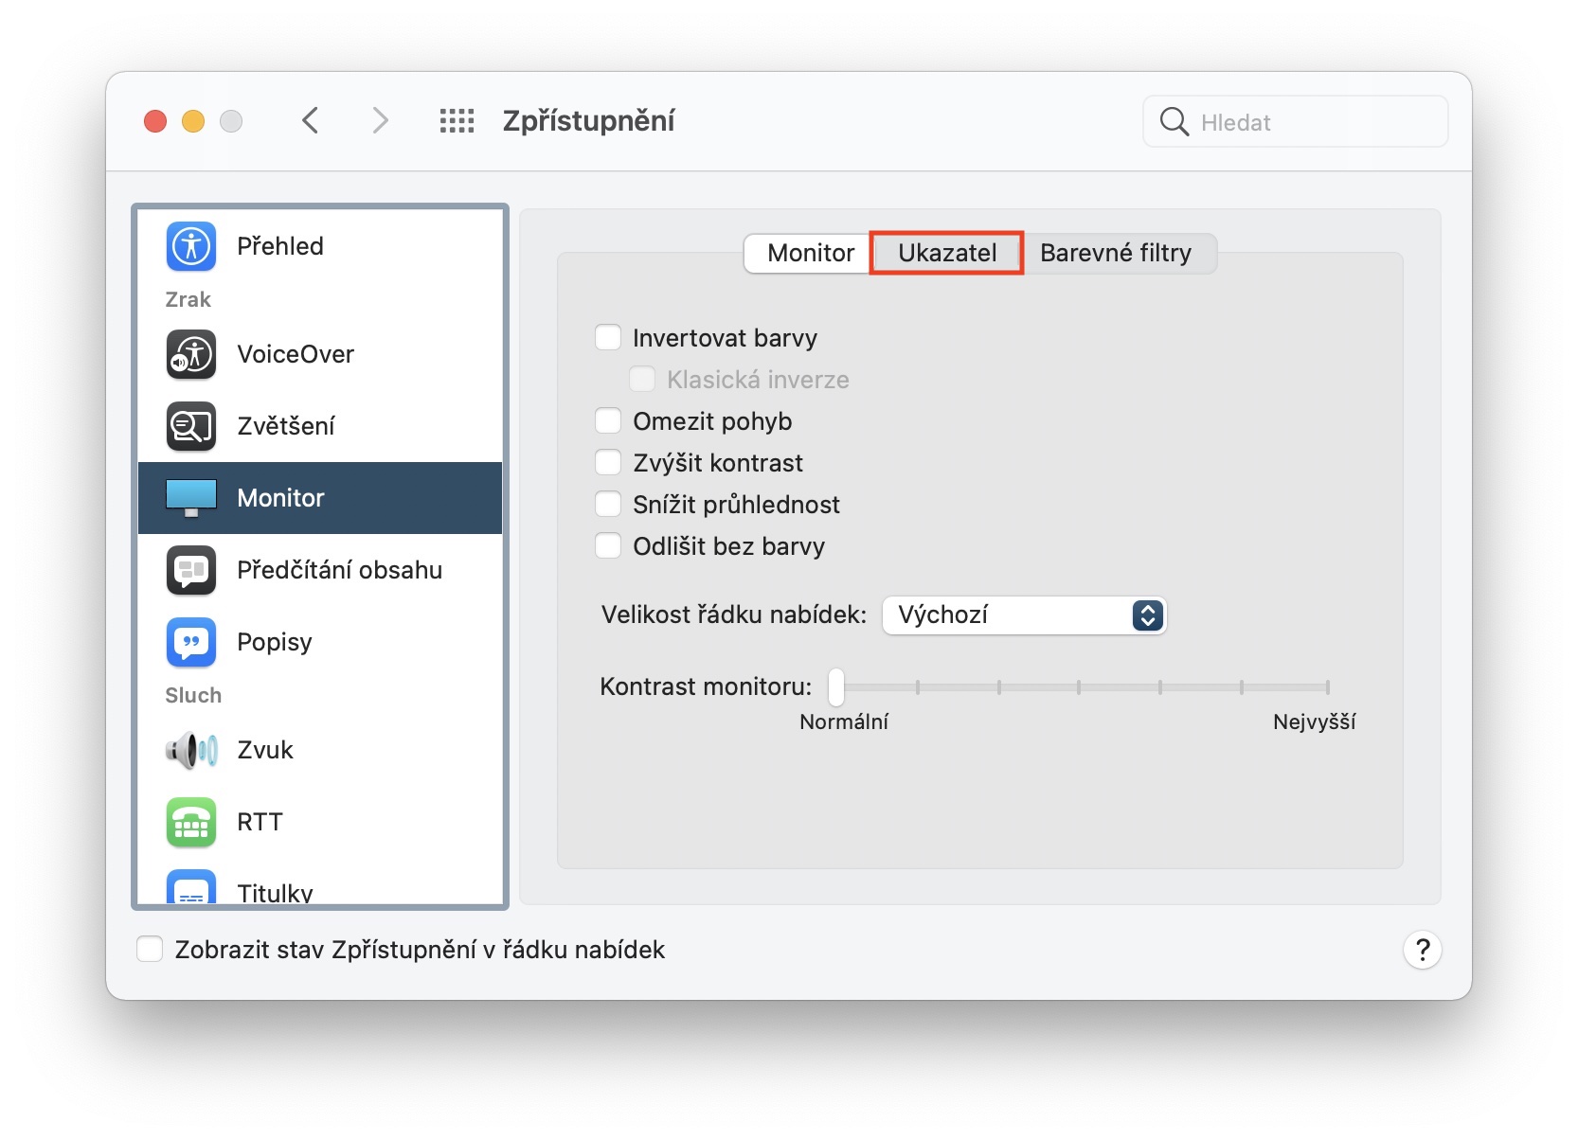Viewport: 1578px width, 1140px height.
Task: Click the help question mark button
Action: 1422,950
